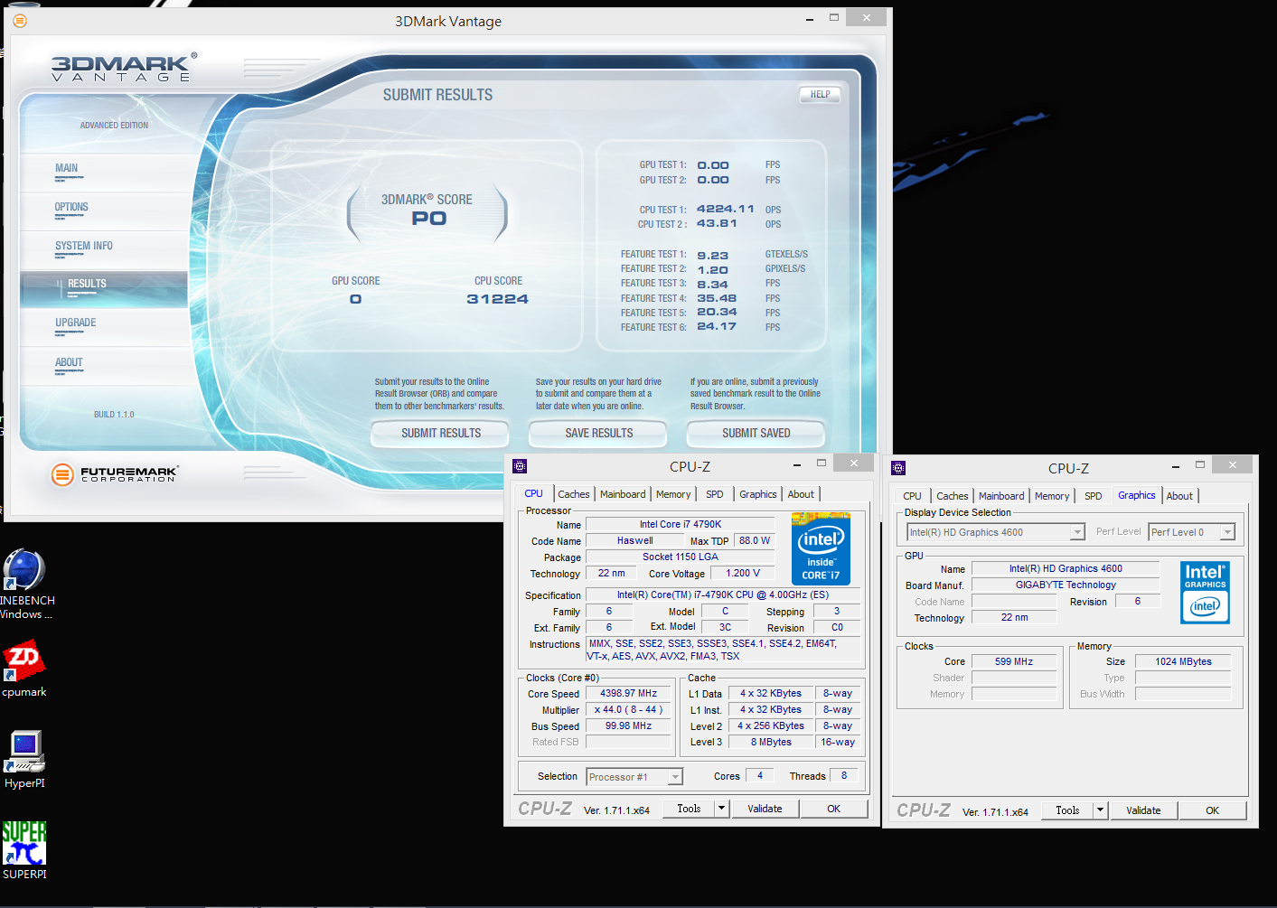This screenshot has height=908, width=1277.
Task: Open the HyperPI desktop icon
Action: pyautogui.click(x=24, y=759)
